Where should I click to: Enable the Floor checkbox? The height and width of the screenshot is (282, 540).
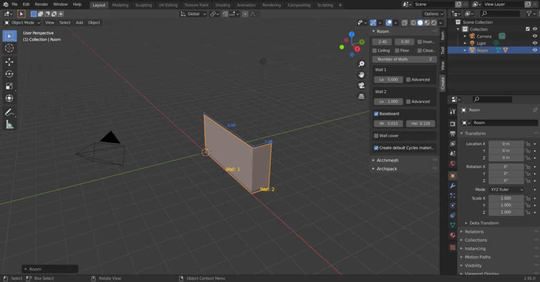click(397, 51)
